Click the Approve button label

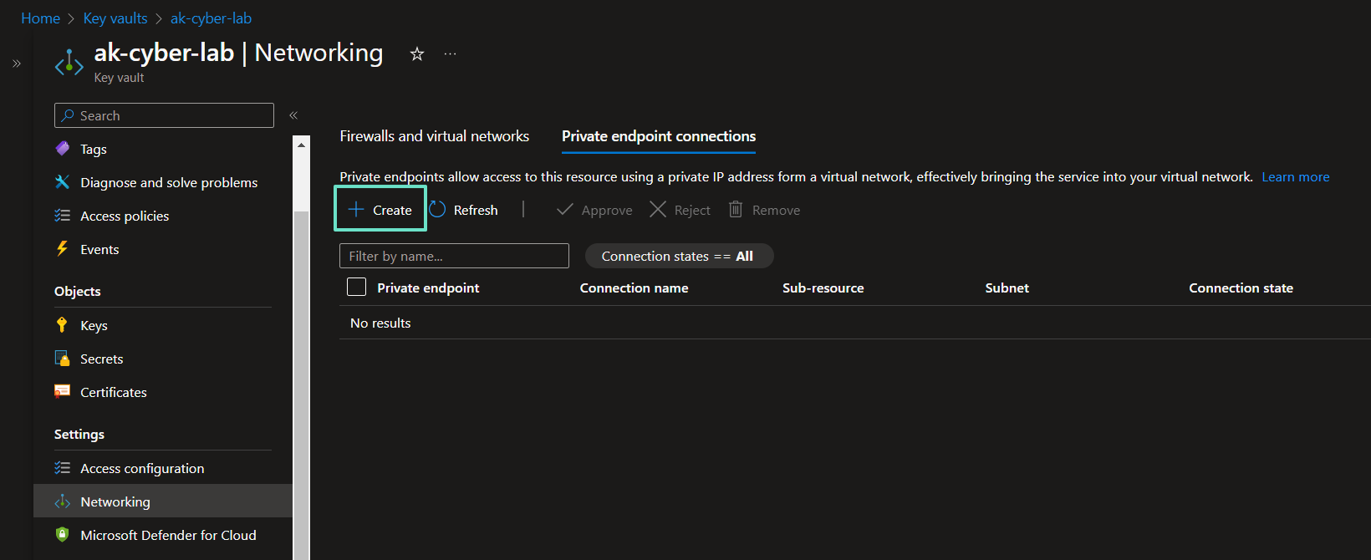tap(607, 211)
